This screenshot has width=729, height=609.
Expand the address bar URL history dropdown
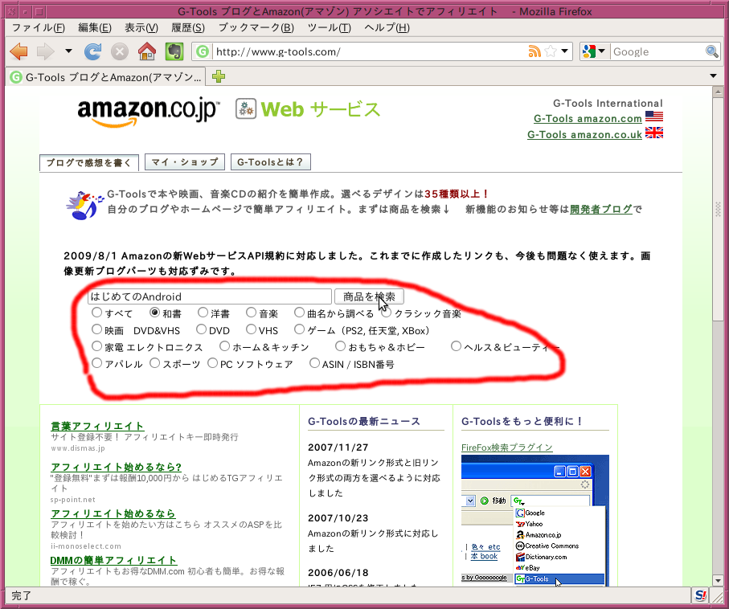(x=564, y=51)
